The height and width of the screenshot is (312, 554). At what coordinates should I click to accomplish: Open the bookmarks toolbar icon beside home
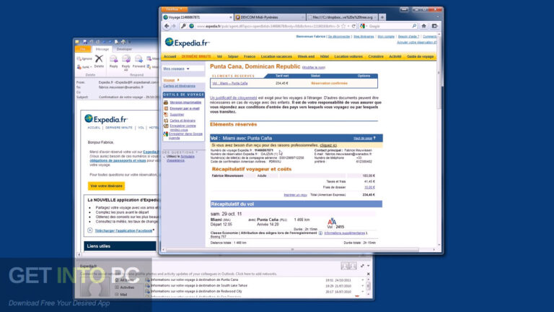[434, 26]
